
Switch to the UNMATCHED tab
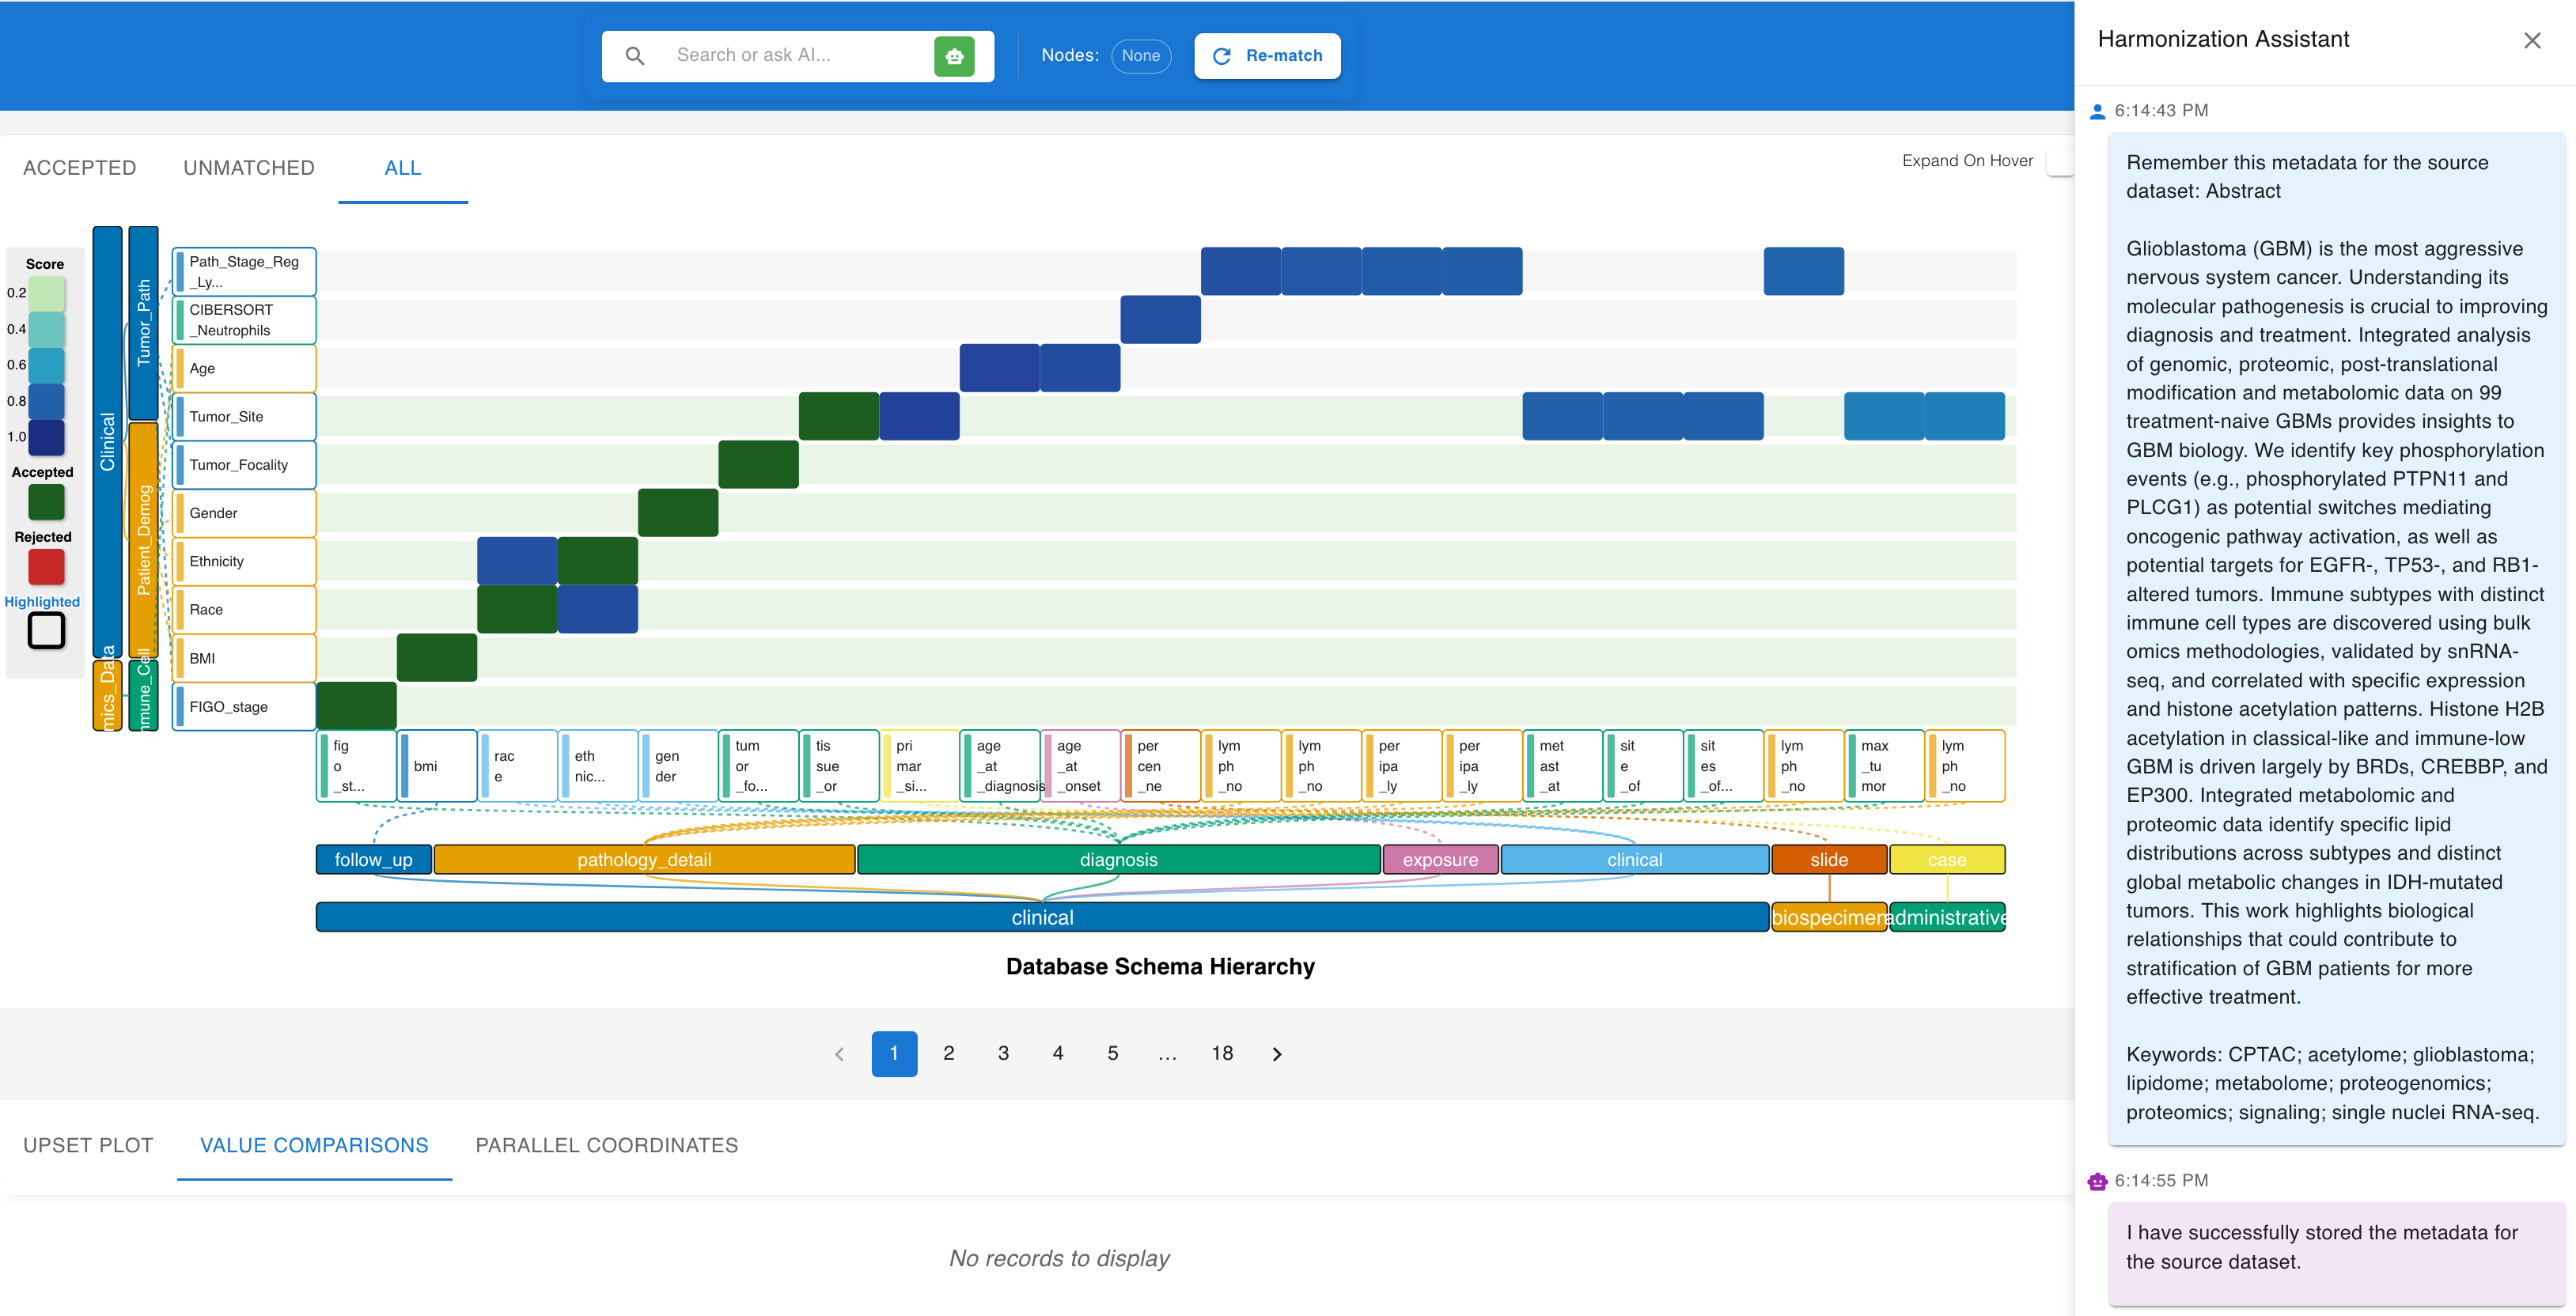249,168
